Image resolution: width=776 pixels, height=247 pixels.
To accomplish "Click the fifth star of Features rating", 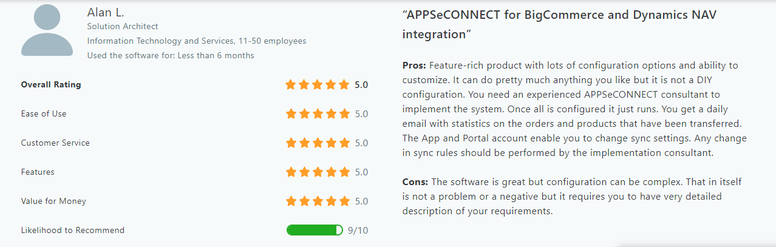I will (344, 172).
